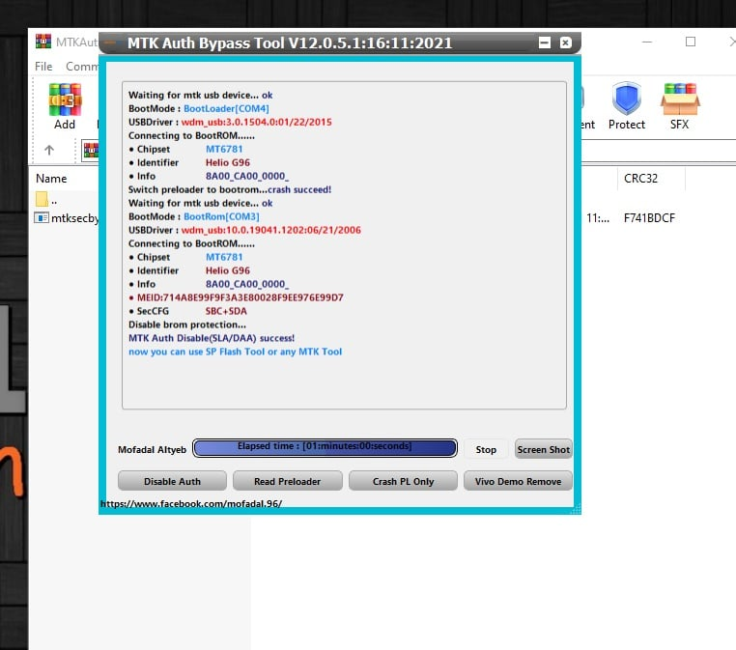Screen dimensions: 736x650
Task: Click the Protect shield icon in WinRAR
Action: 626,99
